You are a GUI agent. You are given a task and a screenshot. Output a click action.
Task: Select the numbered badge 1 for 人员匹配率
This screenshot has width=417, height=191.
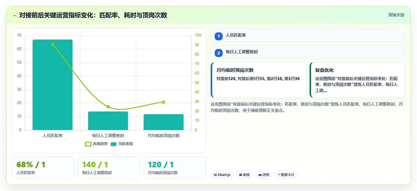(219, 36)
